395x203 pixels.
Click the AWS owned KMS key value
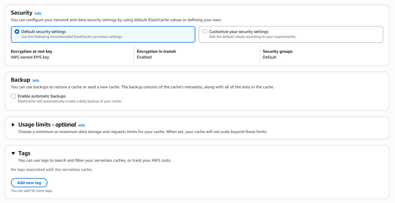[x=30, y=57]
